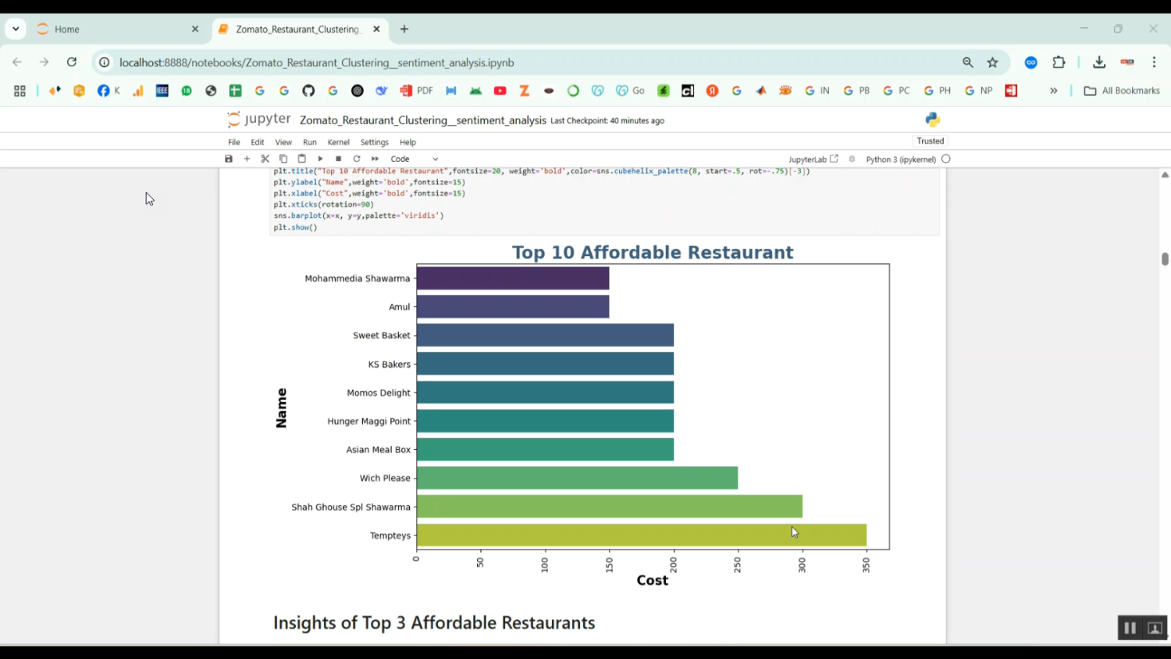Expand the browser tab search dropdown
The height and width of the screenshot is (659, 1171).
pyautogui.click(x=16, y=29)
